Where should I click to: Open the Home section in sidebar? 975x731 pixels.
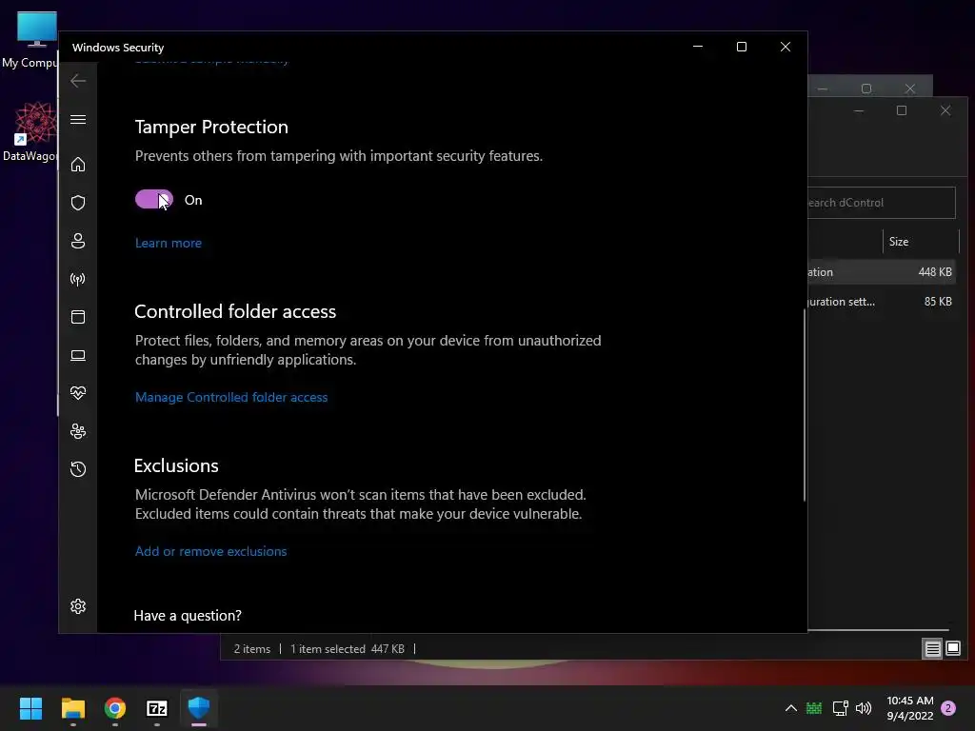(x=78, y=165)
